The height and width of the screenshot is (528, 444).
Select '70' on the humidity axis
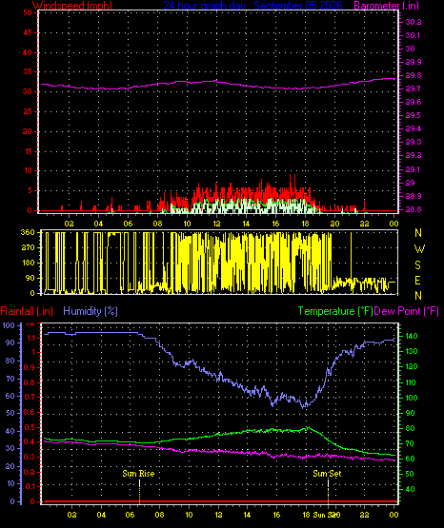pyautogui.click(x=10, y=379)
